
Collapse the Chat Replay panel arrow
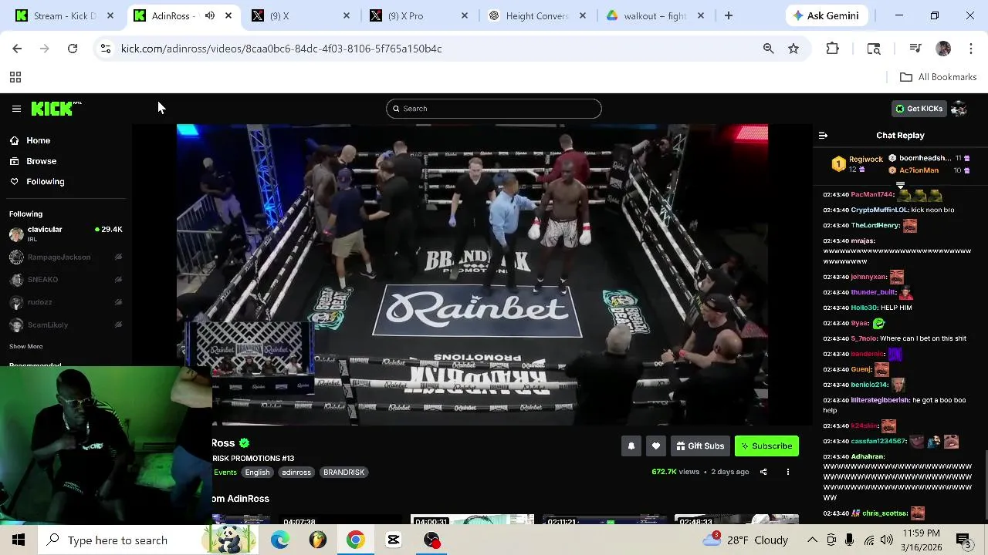coord(823,136)
